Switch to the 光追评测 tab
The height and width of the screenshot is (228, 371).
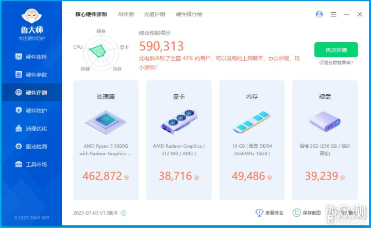pos(155,14)
